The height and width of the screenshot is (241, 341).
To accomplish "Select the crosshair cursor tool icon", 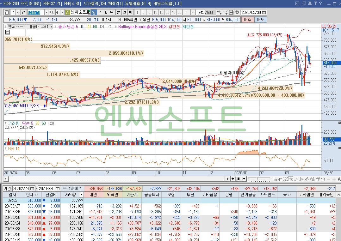I will 291,179.
